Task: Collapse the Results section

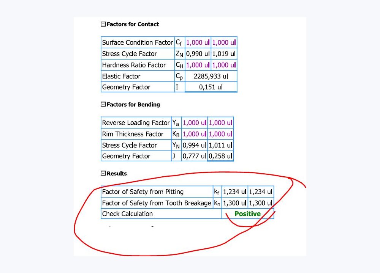Action: tap(103, 173)
